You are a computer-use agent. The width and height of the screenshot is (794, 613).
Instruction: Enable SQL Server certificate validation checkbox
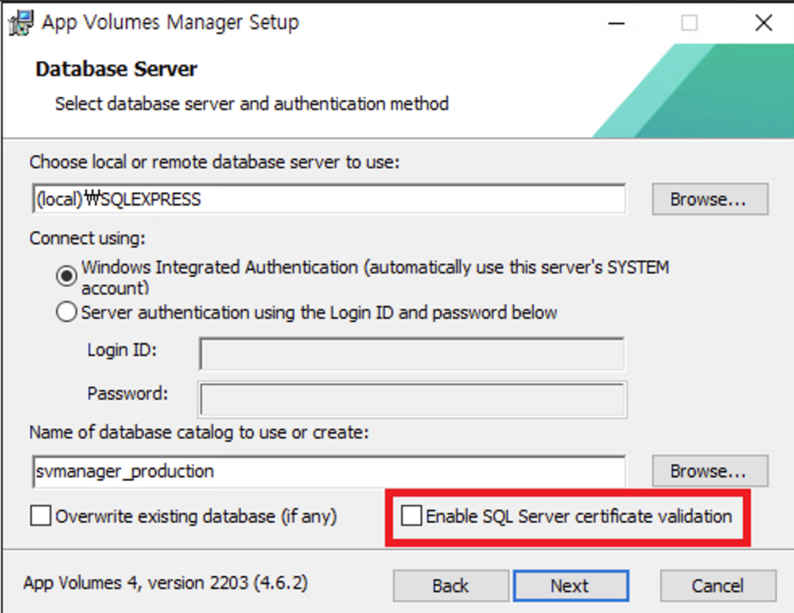pyautogui.click(x=411, y=516)
